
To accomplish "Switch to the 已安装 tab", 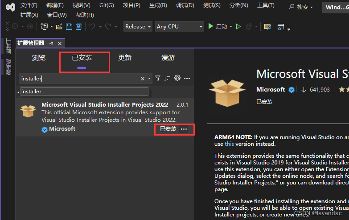I will 82,58.
